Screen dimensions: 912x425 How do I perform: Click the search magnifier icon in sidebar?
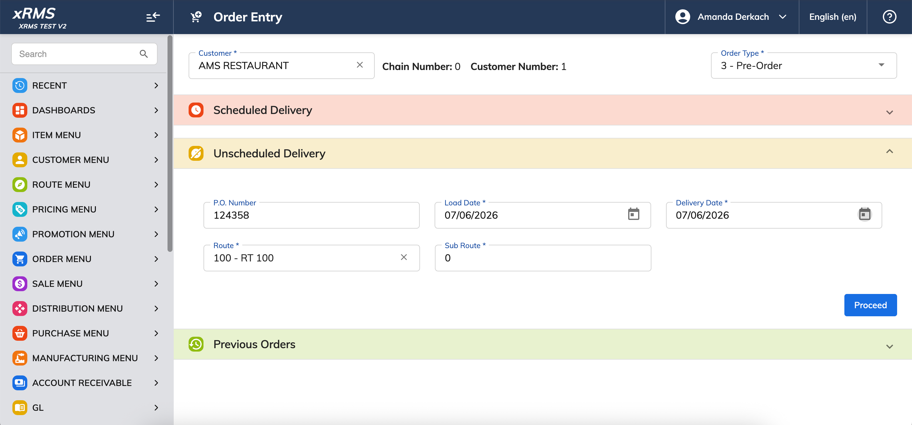click(x=143, y=54)
